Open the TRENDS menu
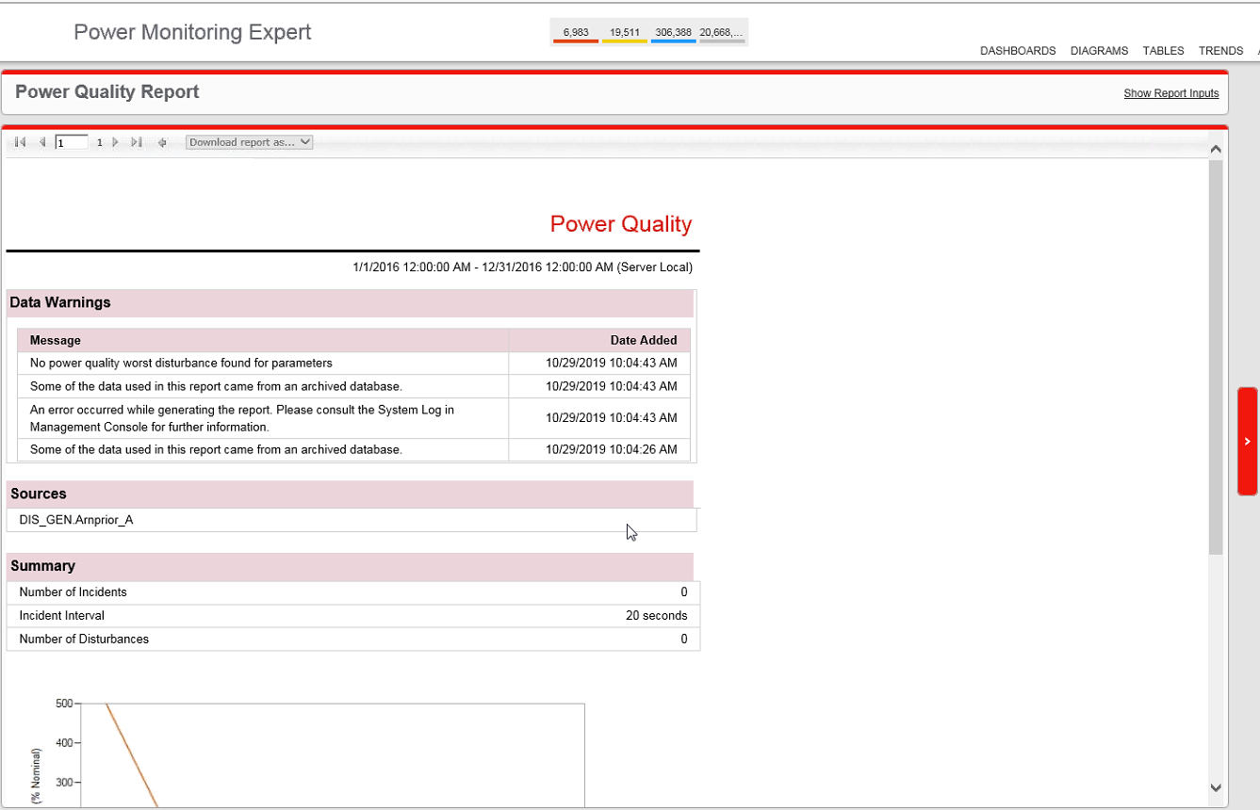 tap(1220, 51)
